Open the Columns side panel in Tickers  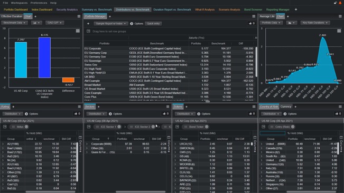click(255, 144)
